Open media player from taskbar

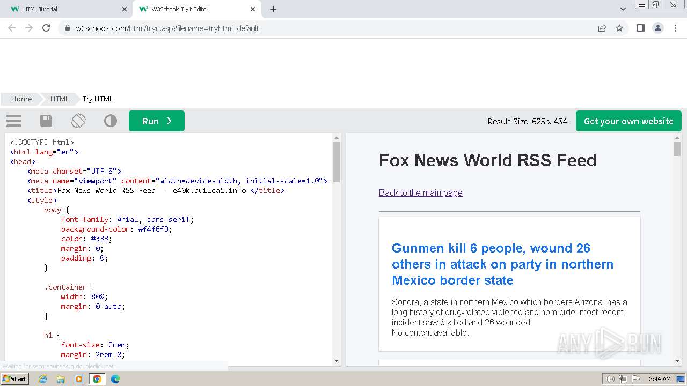tap(79, 379)
